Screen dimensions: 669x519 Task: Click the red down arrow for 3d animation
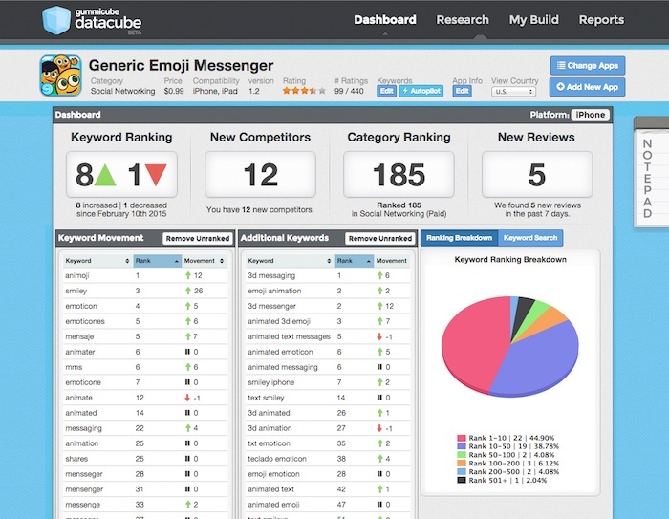(379, 428)
